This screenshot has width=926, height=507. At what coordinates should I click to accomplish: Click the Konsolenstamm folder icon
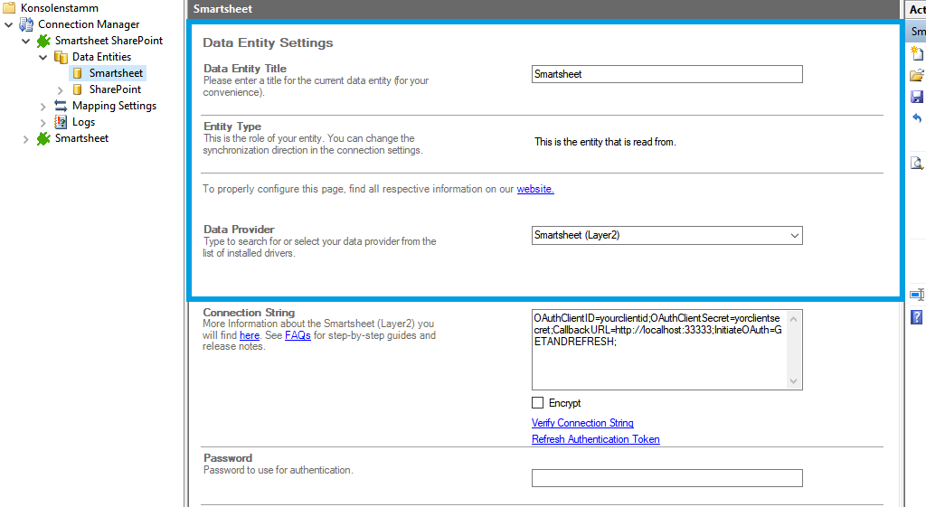tap(9, 8)
